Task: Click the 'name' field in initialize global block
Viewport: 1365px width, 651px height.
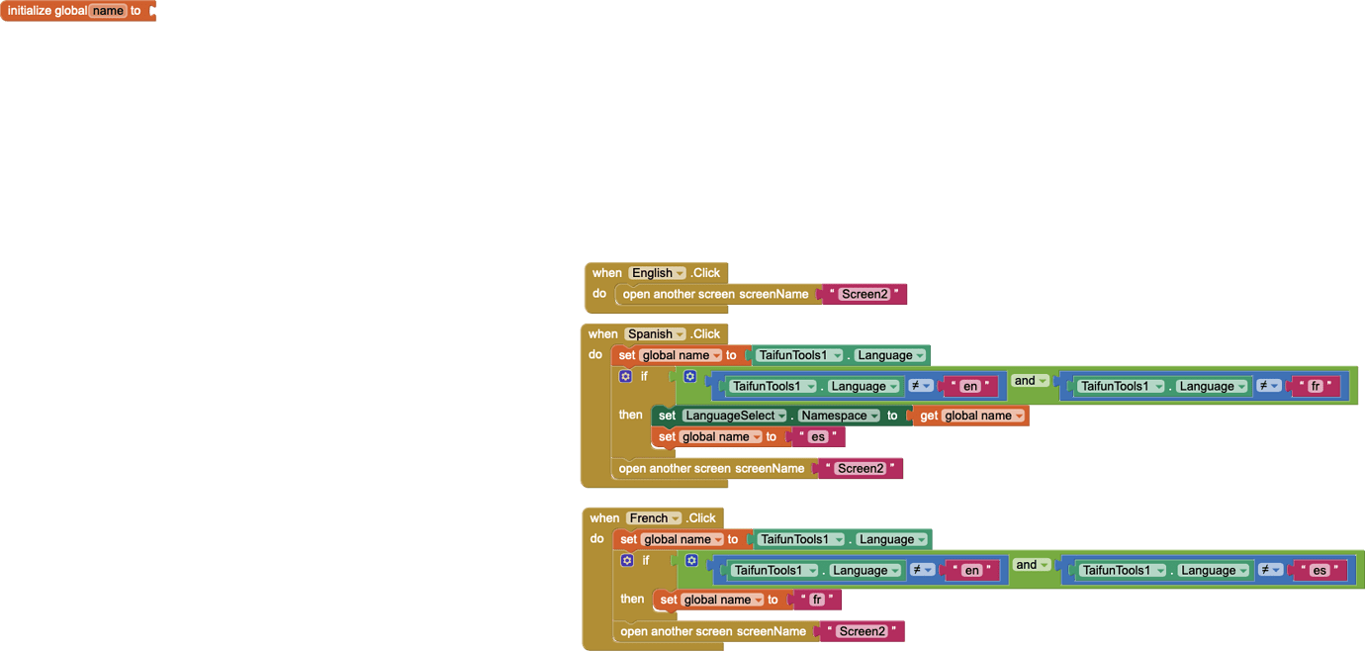Action: click(108, 10)
